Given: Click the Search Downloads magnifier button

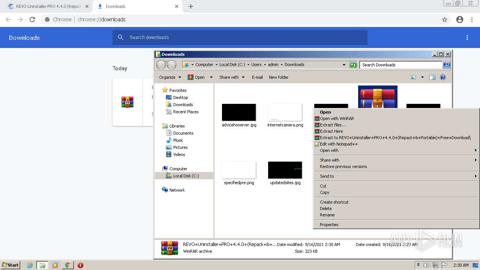Looking at the screenshot, I should pyautogui.click(x=447, y=65).
